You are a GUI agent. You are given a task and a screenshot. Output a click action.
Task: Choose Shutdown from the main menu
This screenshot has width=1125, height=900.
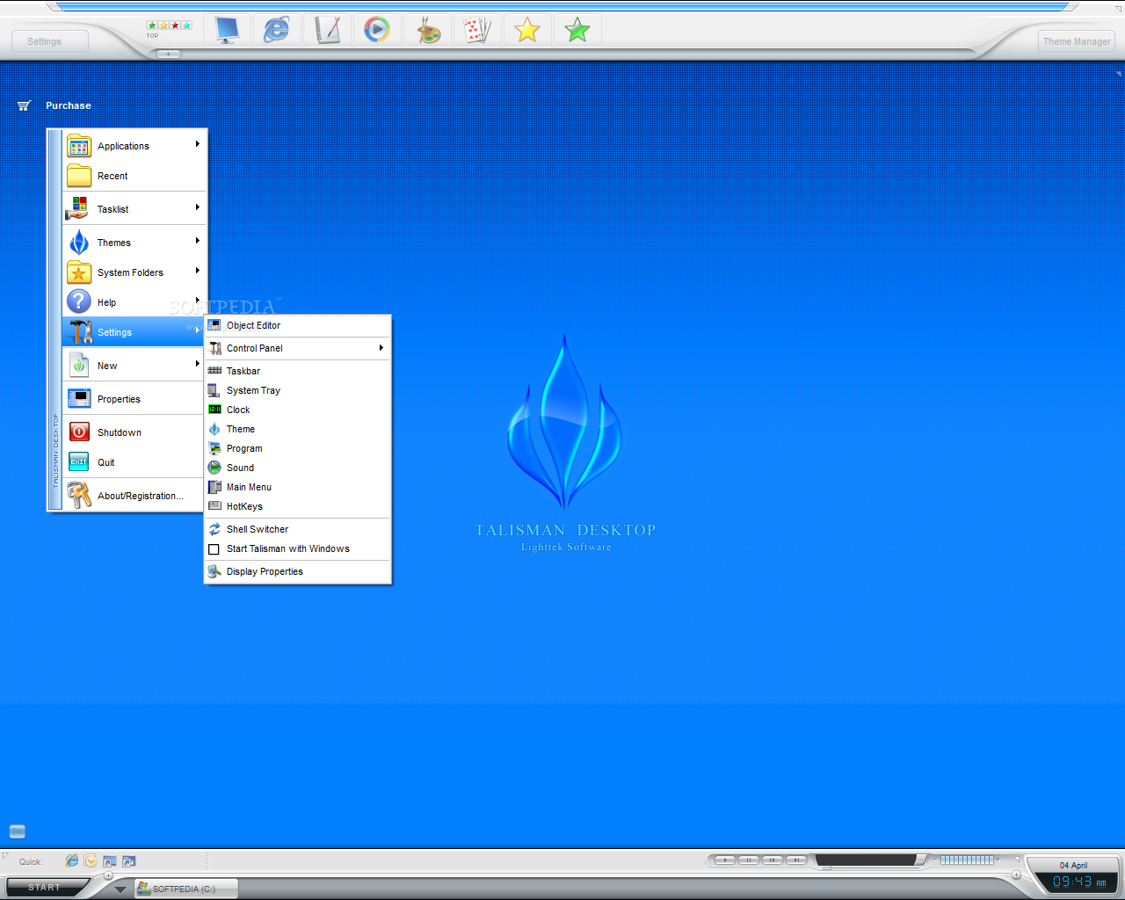(134, 432)
